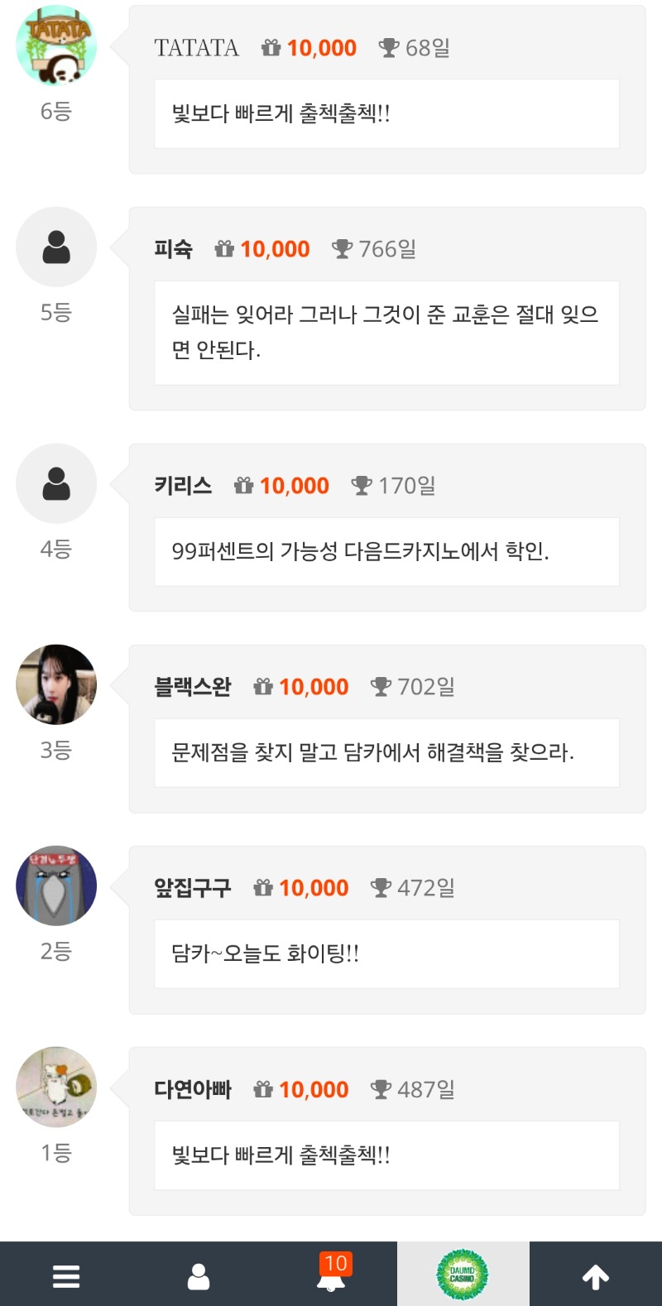Click the gift icon in 블랙스완's row
This screenshot has width=662, height=1306.
pyautogui.click(x=263, y=687)
